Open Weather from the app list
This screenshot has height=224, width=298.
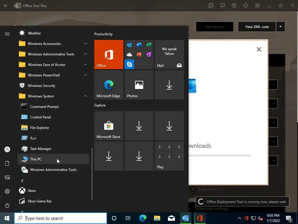(53, 33)
